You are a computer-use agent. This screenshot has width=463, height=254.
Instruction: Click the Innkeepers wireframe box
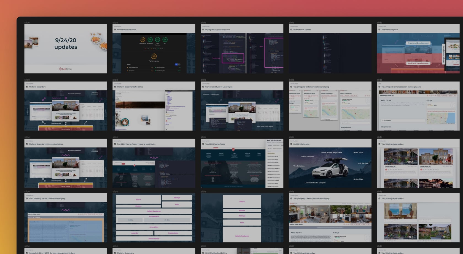point(154,216)
